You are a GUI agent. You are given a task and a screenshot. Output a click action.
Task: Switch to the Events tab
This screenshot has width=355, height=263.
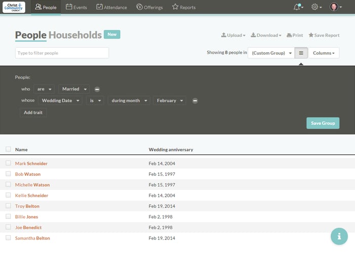pyautogui.click(x=76, y=7)
